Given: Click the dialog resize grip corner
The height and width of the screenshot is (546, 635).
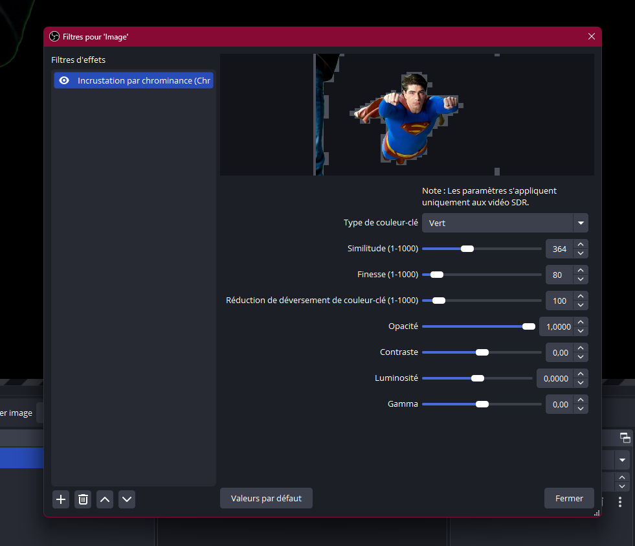Looking at the screenshot, I should pyautogui.click(x=597, y=513).
